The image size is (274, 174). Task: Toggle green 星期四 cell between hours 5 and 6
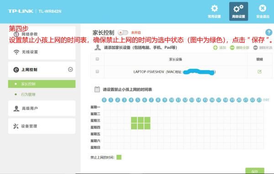click(x=141, y=127)
